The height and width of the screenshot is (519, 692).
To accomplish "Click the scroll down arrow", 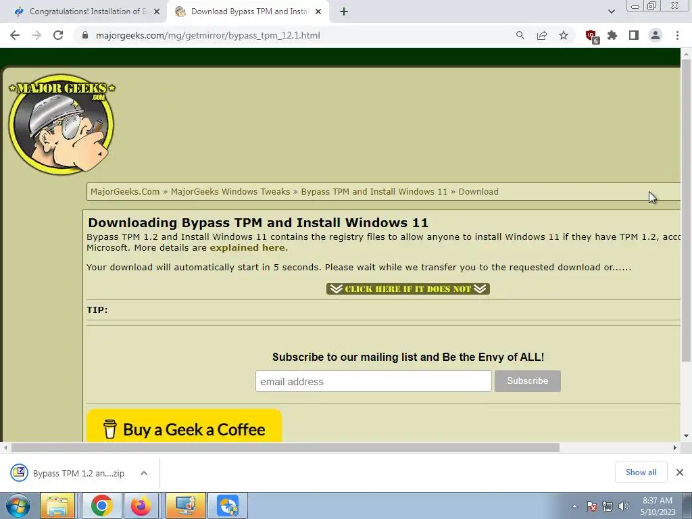I will (686, 436).
